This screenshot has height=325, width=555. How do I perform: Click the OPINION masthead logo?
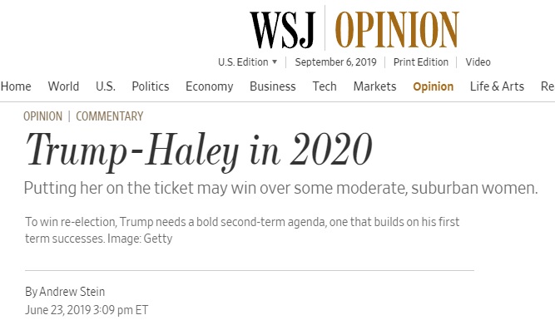[x=397, y=30]
